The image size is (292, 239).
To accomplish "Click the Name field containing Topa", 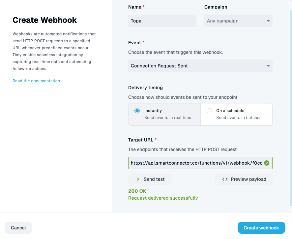I will click(x=162, y=21).
